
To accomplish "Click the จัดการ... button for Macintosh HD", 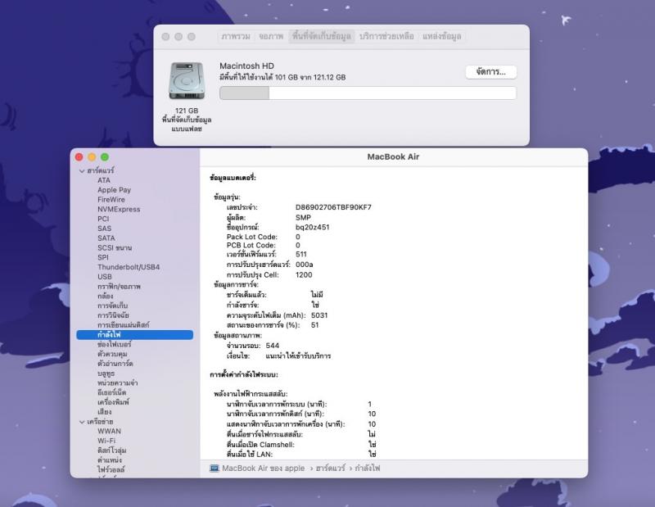I will click(x=490, y=72).
